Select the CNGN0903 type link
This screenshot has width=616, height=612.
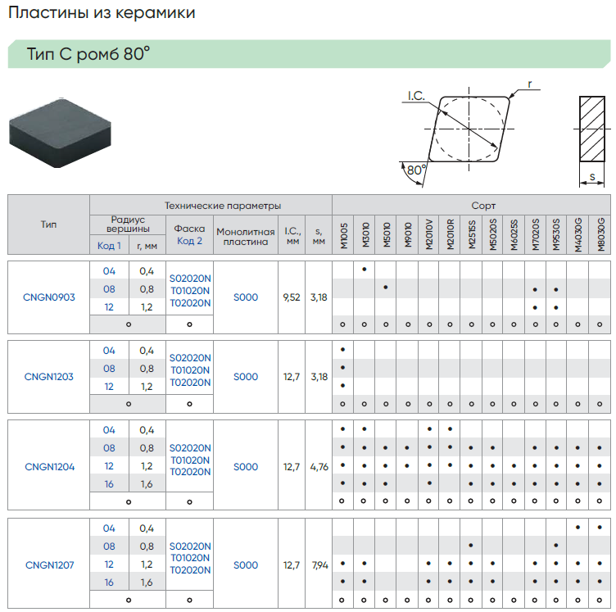pyautogui.click(x=48, y=297)
